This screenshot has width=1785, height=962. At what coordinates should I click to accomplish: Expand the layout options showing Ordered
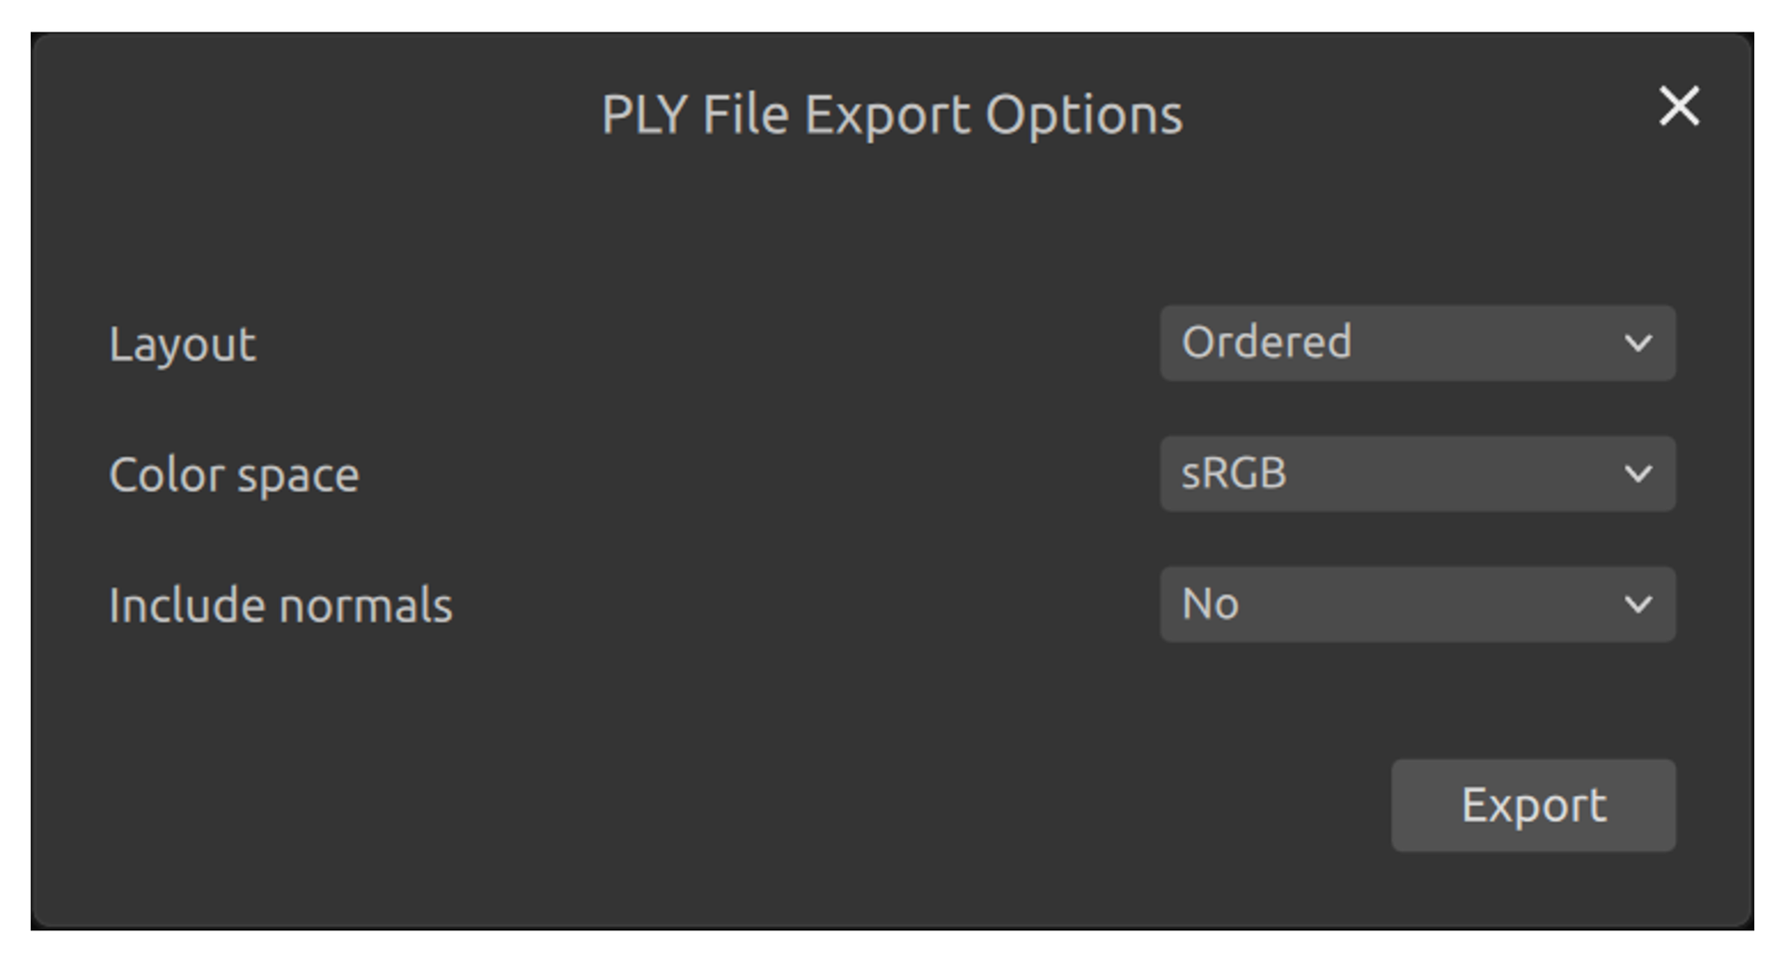coord(1417,343)
